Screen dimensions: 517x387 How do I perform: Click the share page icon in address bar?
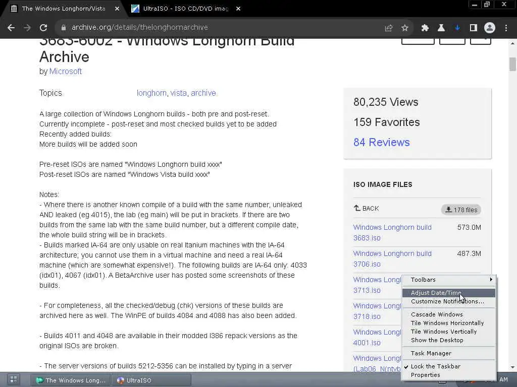point(389,28)
